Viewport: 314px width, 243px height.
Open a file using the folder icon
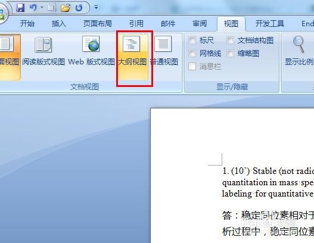(66, 8)
